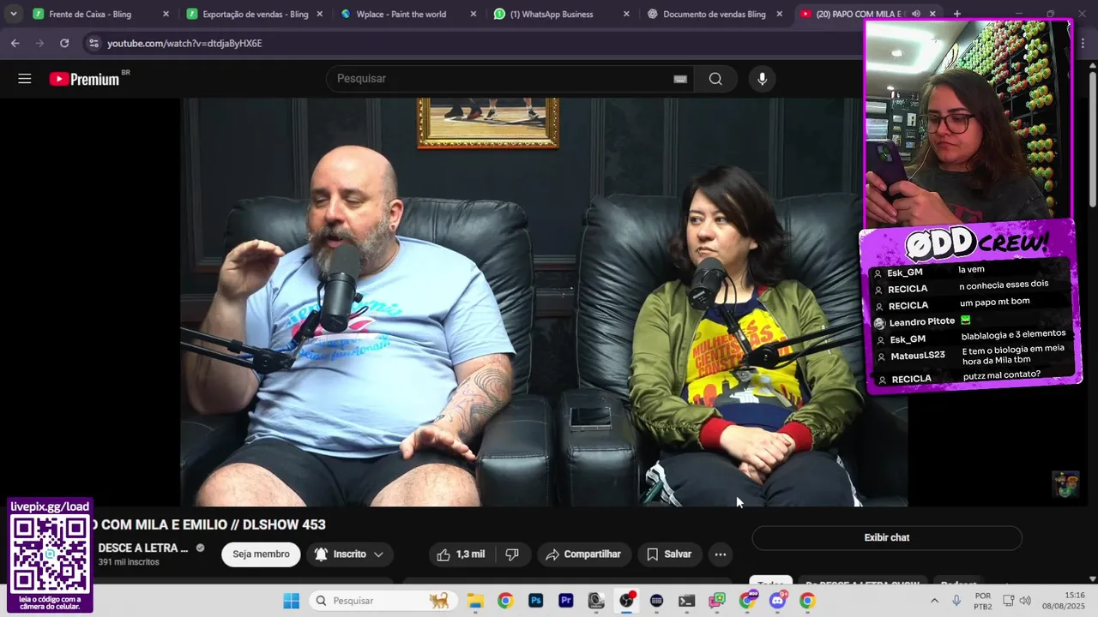
Task: Show hidden system tray icons
Action: (934, 601)
